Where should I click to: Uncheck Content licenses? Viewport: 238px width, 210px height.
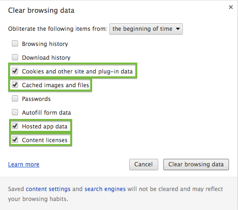(x=15, y=140)
